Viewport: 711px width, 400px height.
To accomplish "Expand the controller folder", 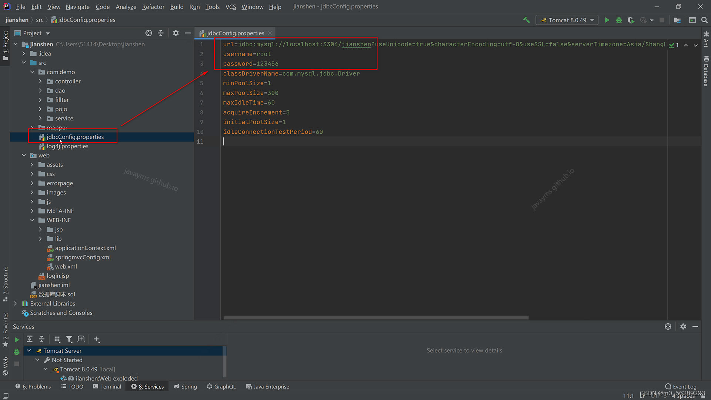I will [40, 81].
